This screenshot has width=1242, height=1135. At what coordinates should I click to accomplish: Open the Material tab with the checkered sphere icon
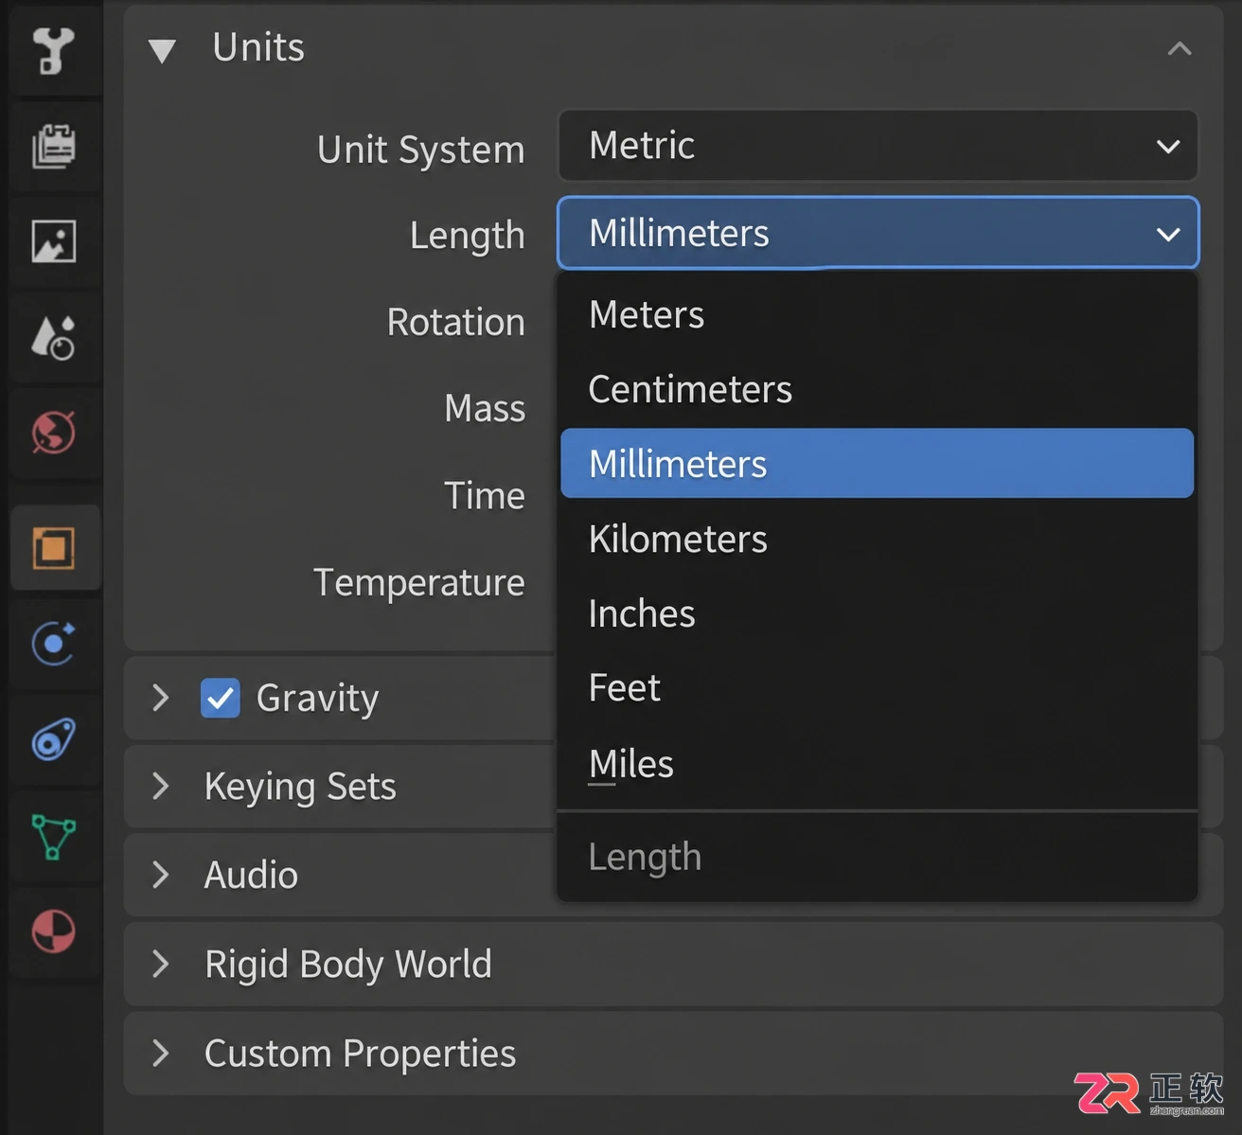[x=54, y=931]
